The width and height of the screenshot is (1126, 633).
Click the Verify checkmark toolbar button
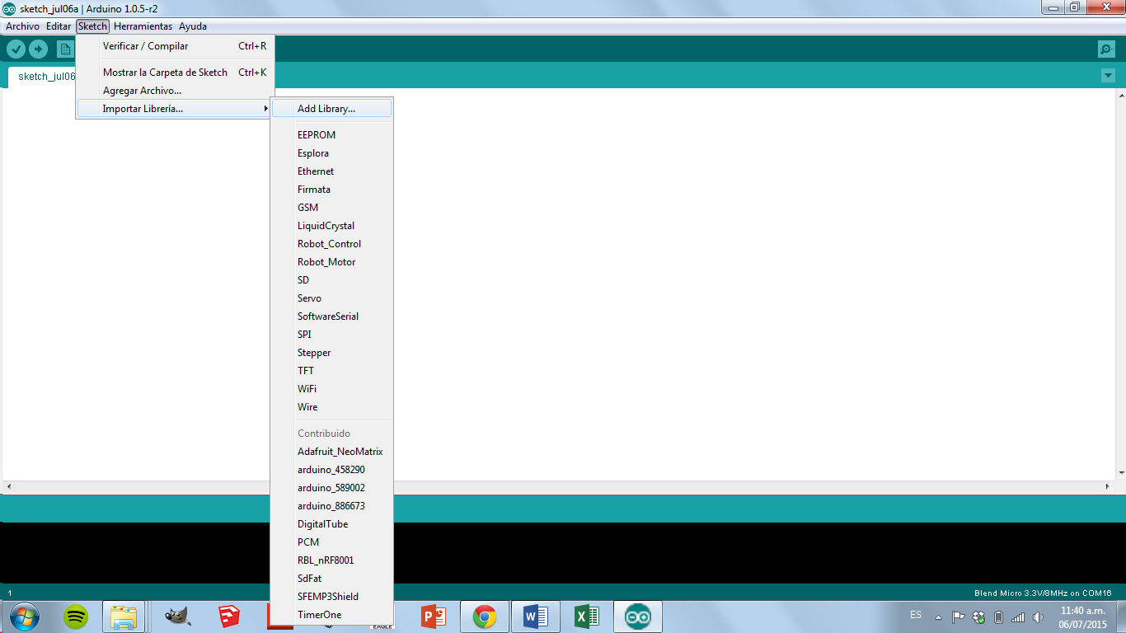(x=16, y=49)
